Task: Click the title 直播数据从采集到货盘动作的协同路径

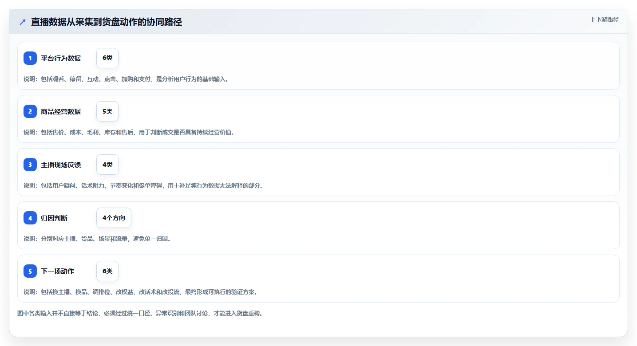Action: pos(107,22)
